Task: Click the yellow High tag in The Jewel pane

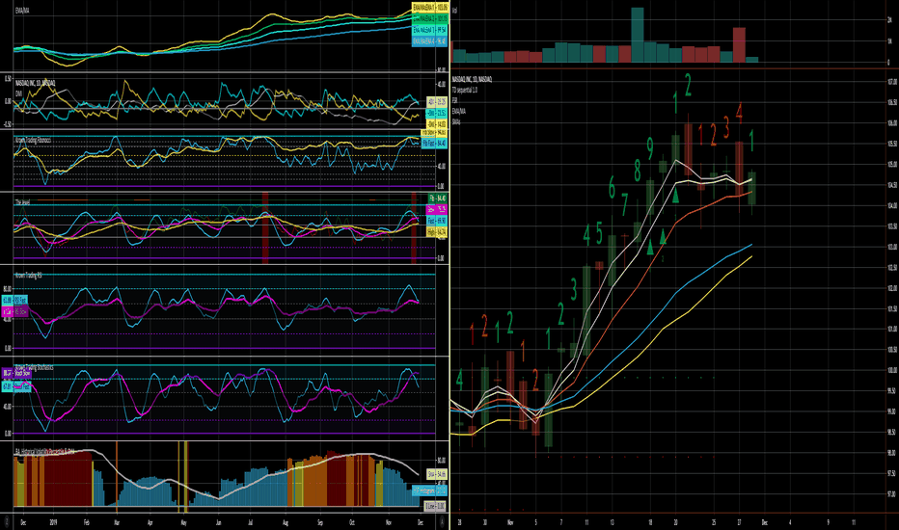Action: [437, 232]
